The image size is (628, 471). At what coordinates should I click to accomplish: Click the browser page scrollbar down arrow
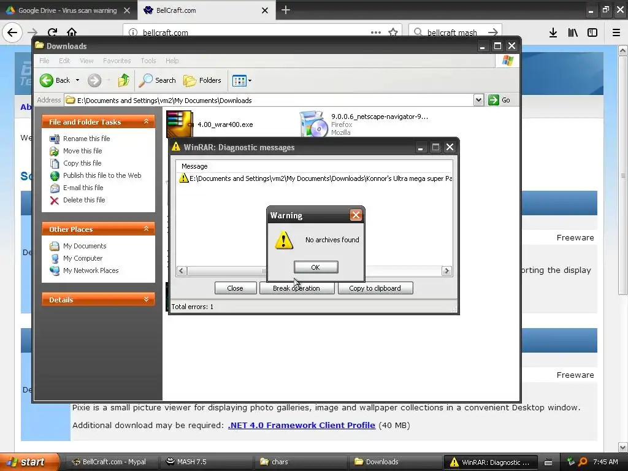click(623, 447)
